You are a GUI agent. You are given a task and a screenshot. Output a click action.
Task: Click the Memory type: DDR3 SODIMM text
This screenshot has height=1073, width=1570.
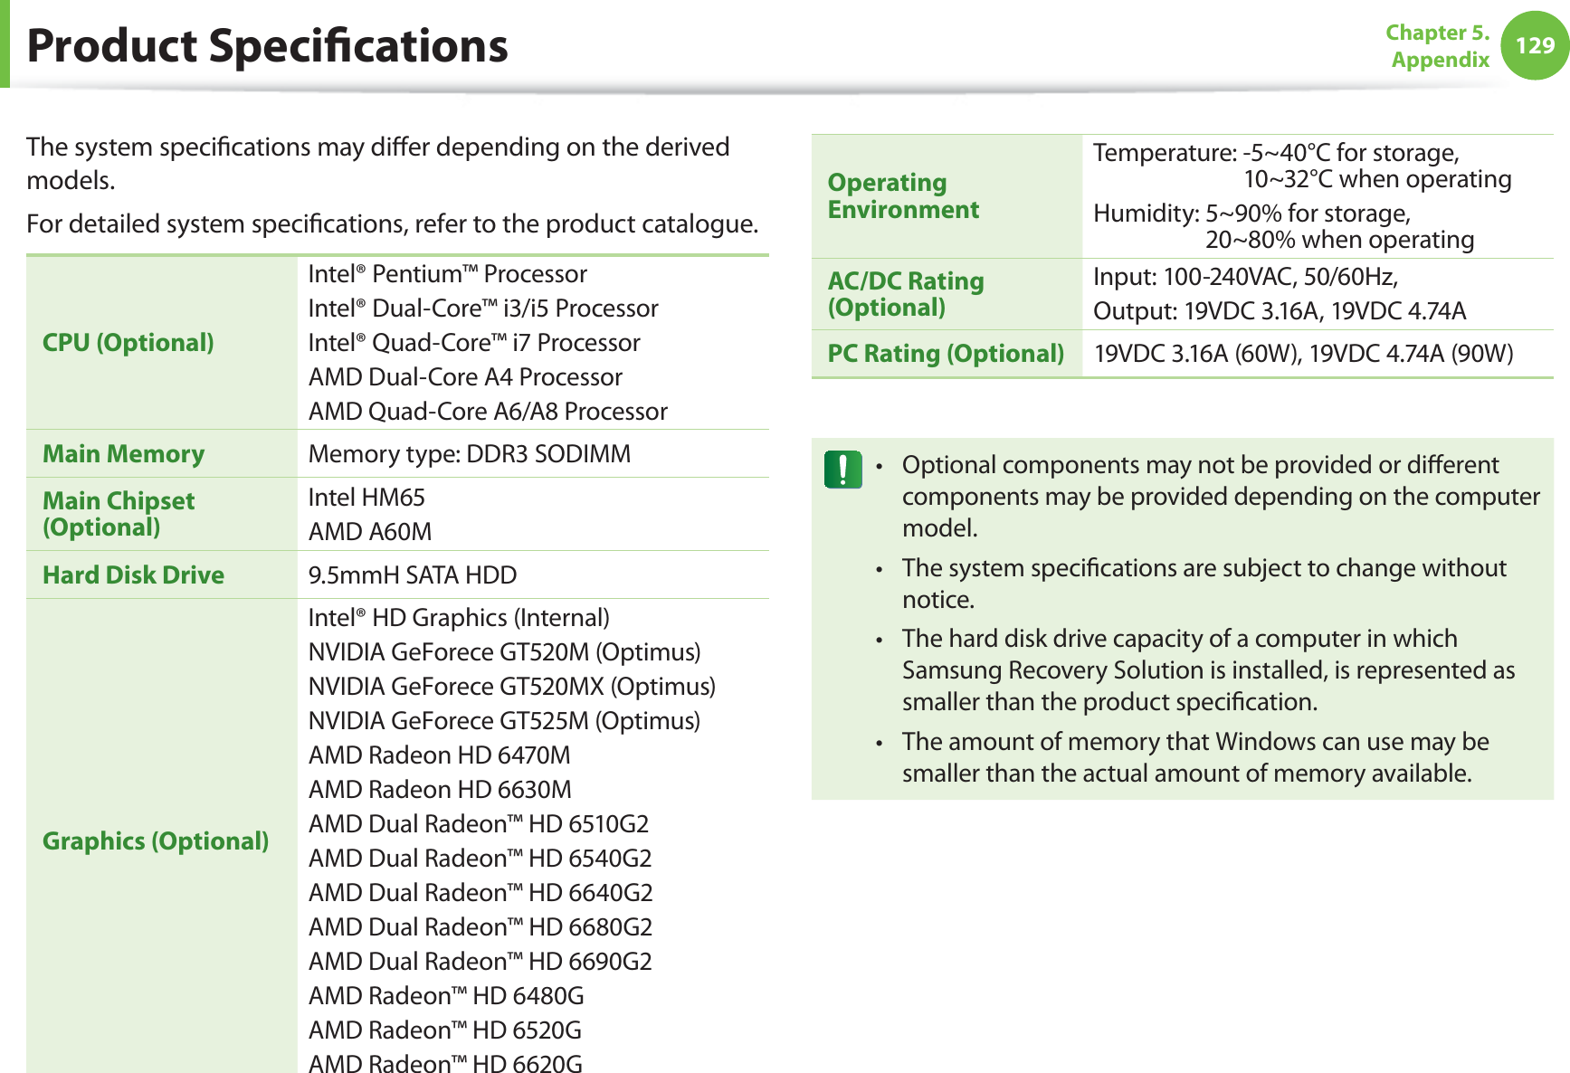click(469, 454)
